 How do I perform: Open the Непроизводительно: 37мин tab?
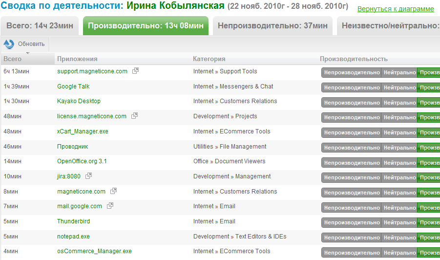(272, 25)
